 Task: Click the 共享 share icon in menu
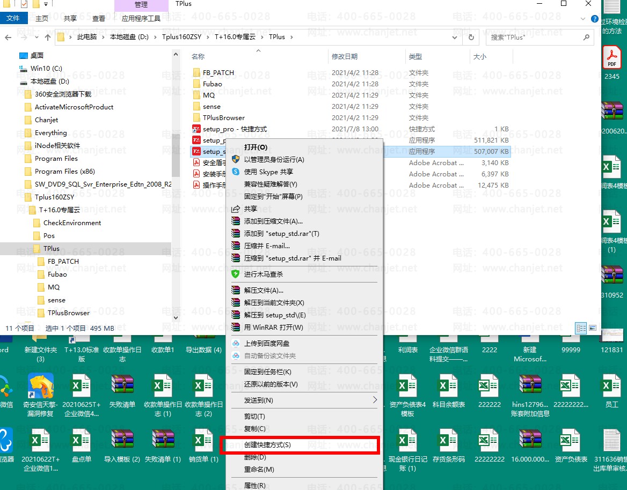(236, 209)
